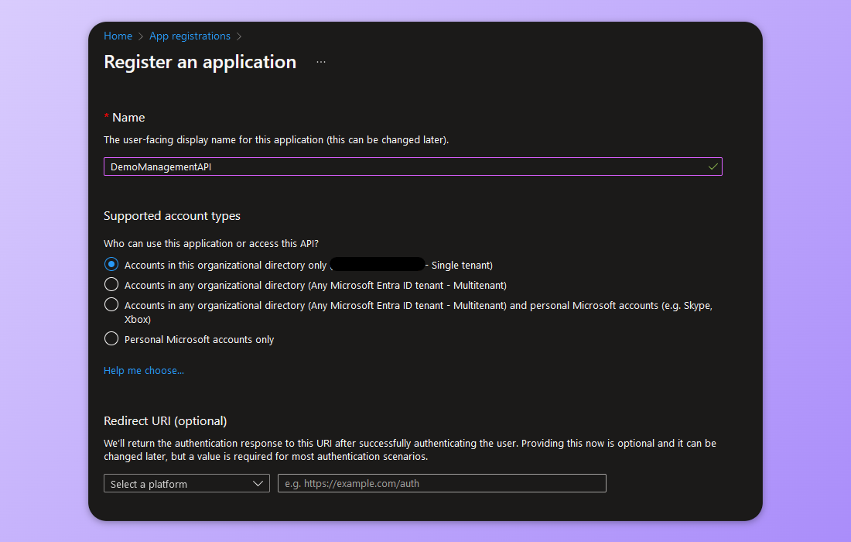Click the Register an application heading
Screen dimensions: 851x542
point(200,62)
